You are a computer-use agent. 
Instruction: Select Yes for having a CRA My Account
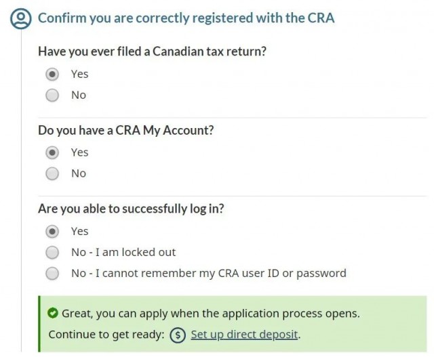pyautogui.click(x=52, y=152)
